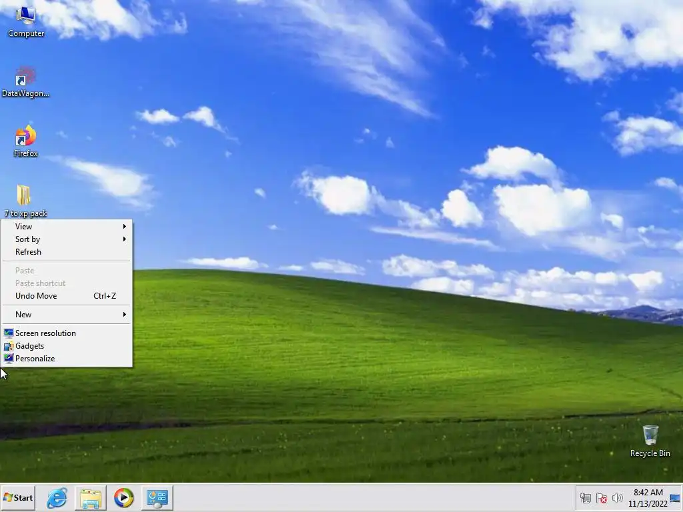
Task: Open Windows Explorer from the taskbar
Action: tap(91, 497)
